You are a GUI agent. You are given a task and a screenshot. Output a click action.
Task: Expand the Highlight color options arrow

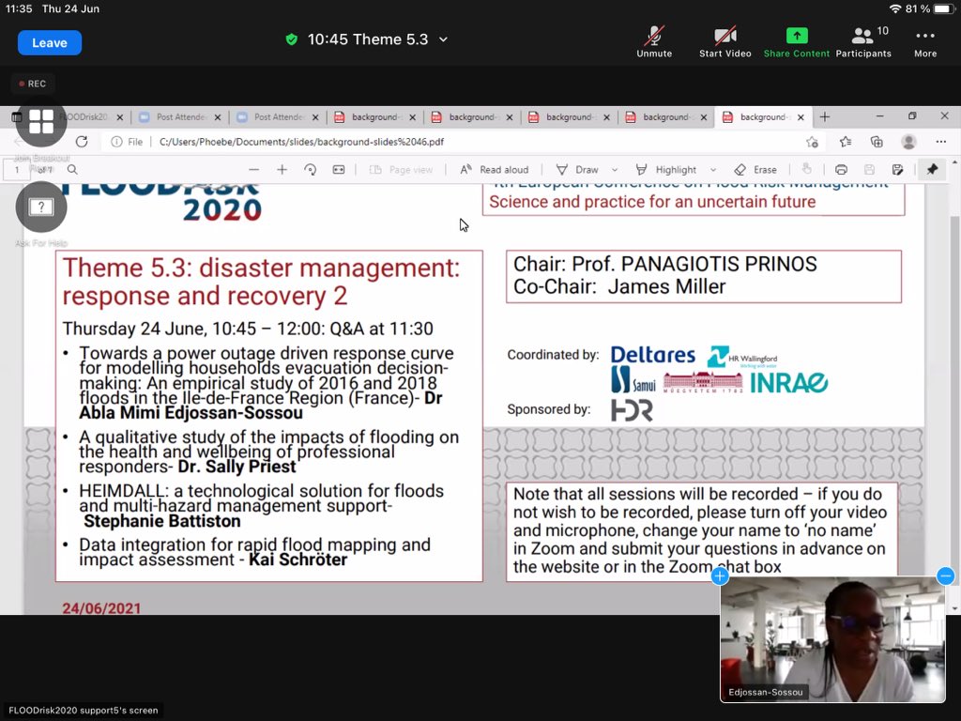713,170
